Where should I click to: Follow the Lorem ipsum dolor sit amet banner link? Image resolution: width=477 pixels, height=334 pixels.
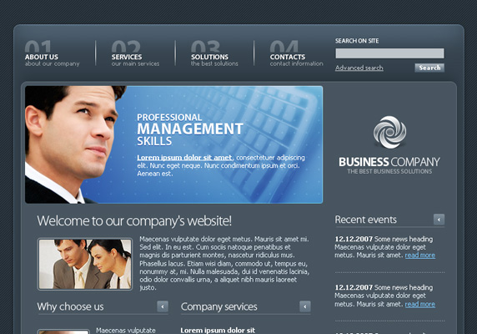(184, 158)
